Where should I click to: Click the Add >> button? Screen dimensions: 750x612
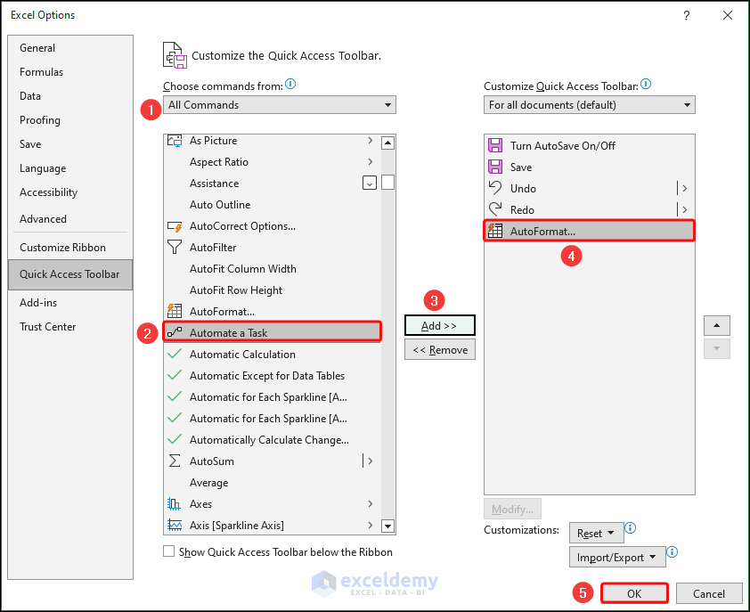(439, 326)
